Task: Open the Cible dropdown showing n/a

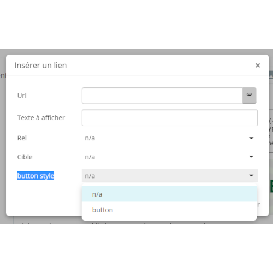Action: [x=170, y=157]
